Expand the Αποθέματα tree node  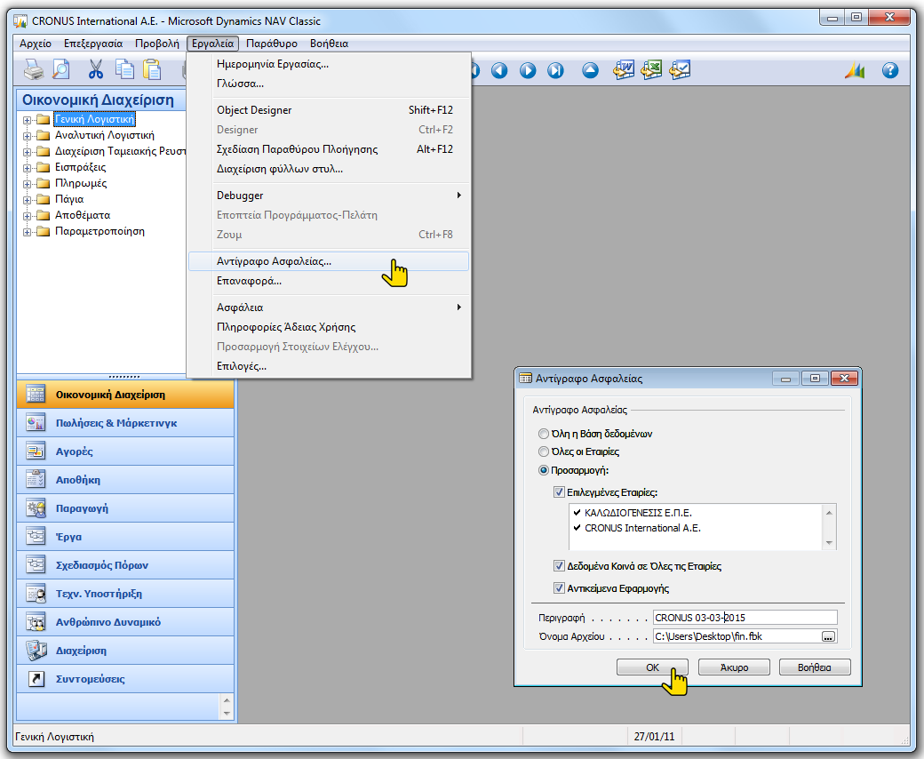pyautogui.click(x=27, y=216)
